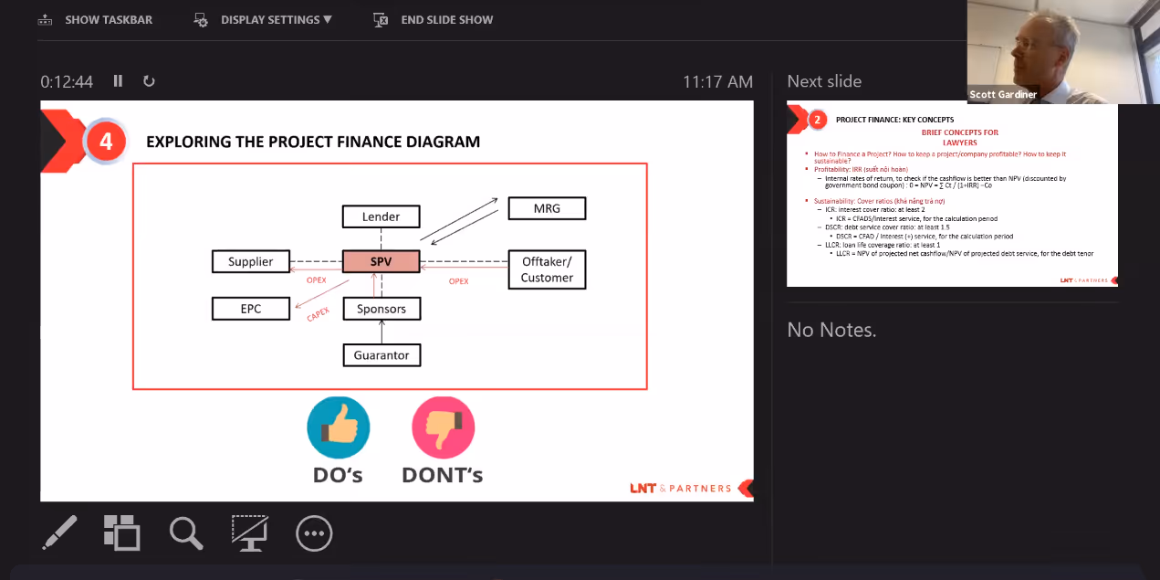Select the pen and laser pointer tools icon

coord(60,533)
